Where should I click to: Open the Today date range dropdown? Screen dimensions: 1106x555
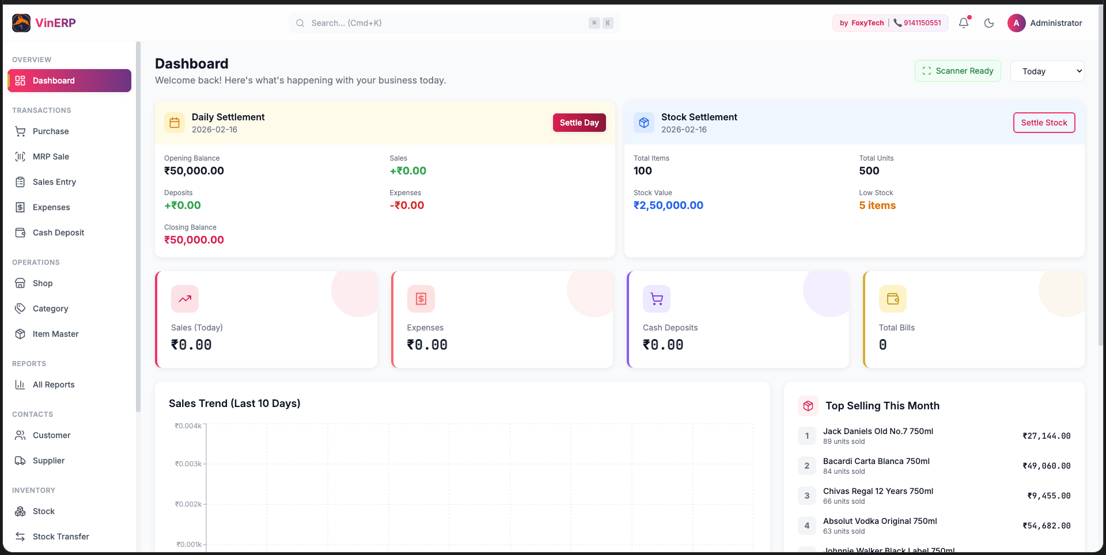pyautogui.click(x=1047, y=71)
